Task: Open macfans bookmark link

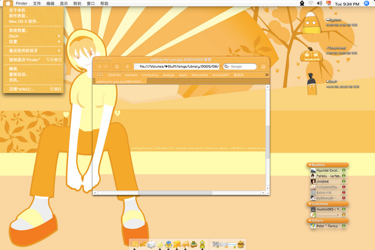Action: 131,75
